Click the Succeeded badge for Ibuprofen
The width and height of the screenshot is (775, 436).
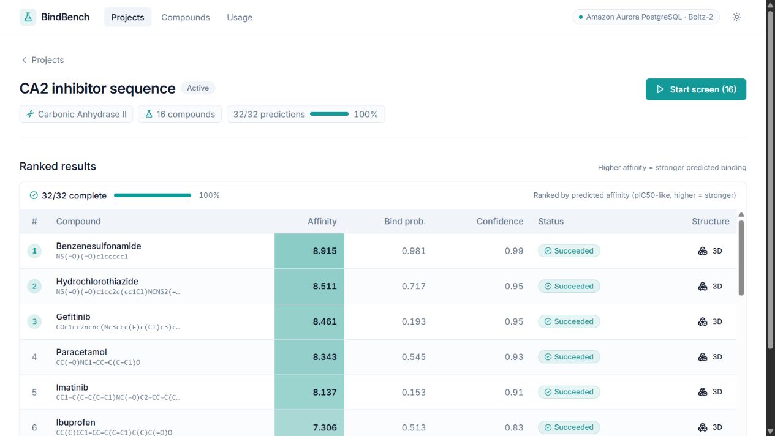[x=569, y=427]
